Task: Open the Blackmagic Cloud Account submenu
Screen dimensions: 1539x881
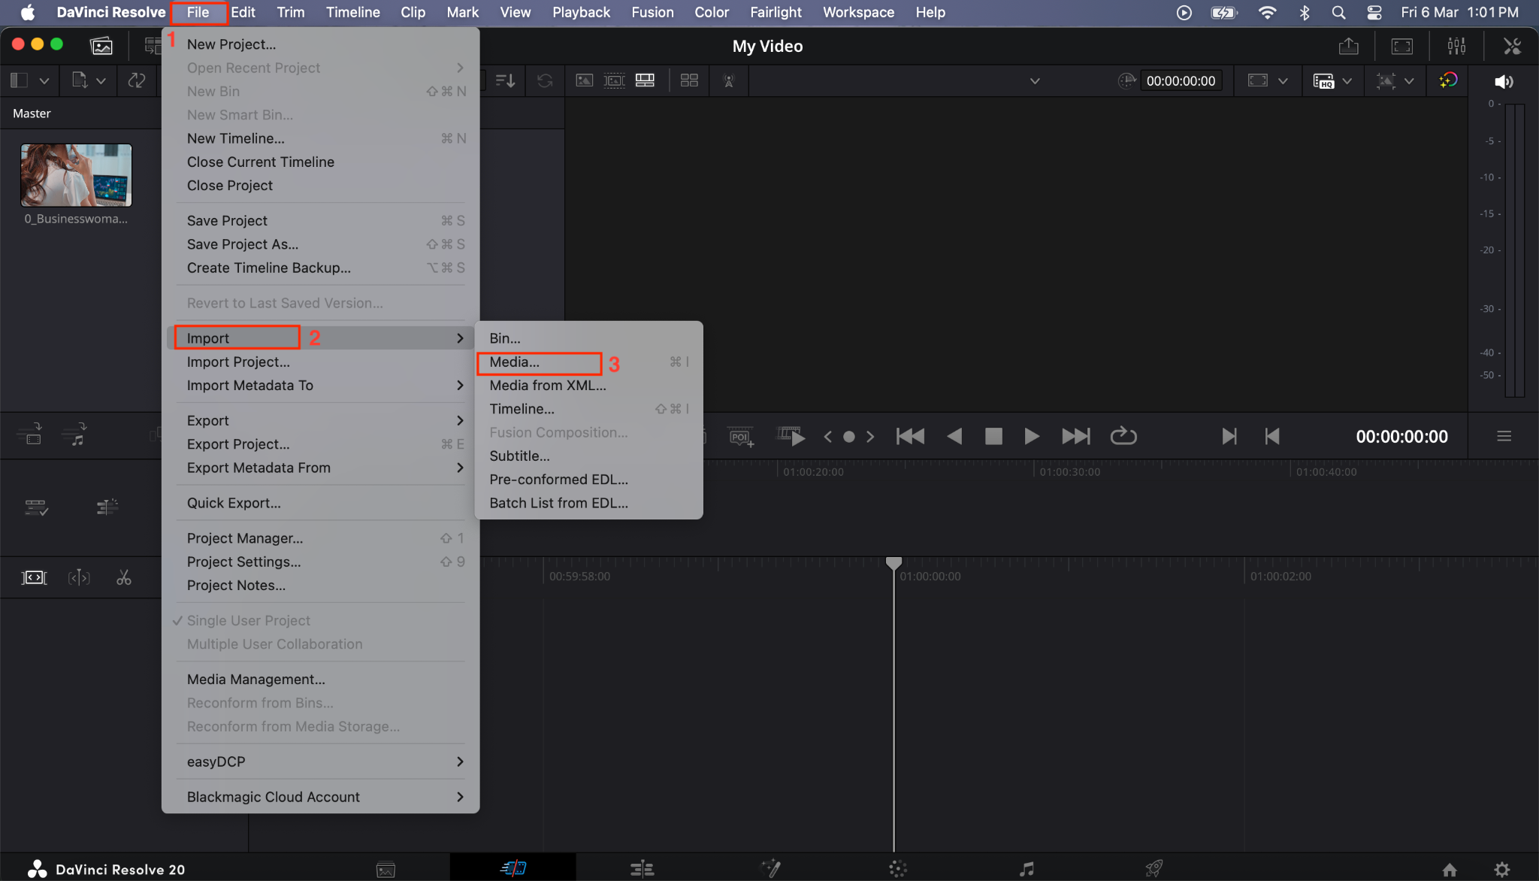Action: pyautogui.click(x=273, y=796)
